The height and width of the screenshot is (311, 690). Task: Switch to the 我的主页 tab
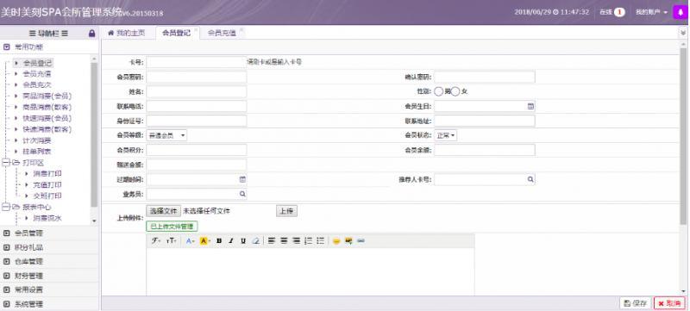126,33
